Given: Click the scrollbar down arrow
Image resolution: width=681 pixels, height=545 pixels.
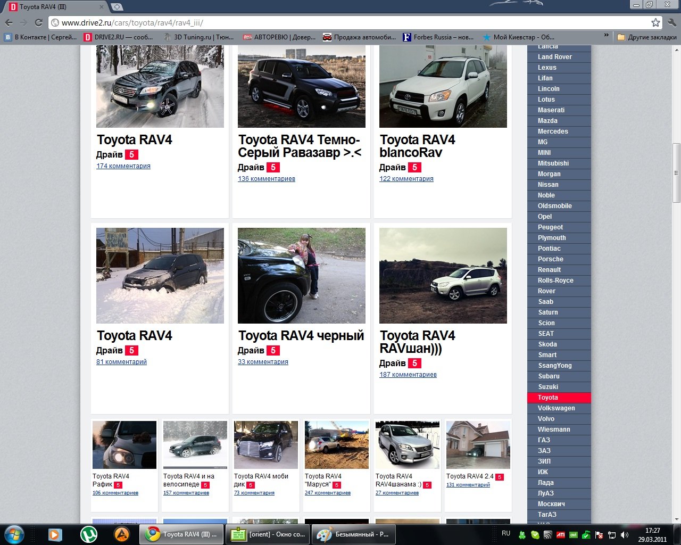Looking at the screenshot, I should point(676,519).
